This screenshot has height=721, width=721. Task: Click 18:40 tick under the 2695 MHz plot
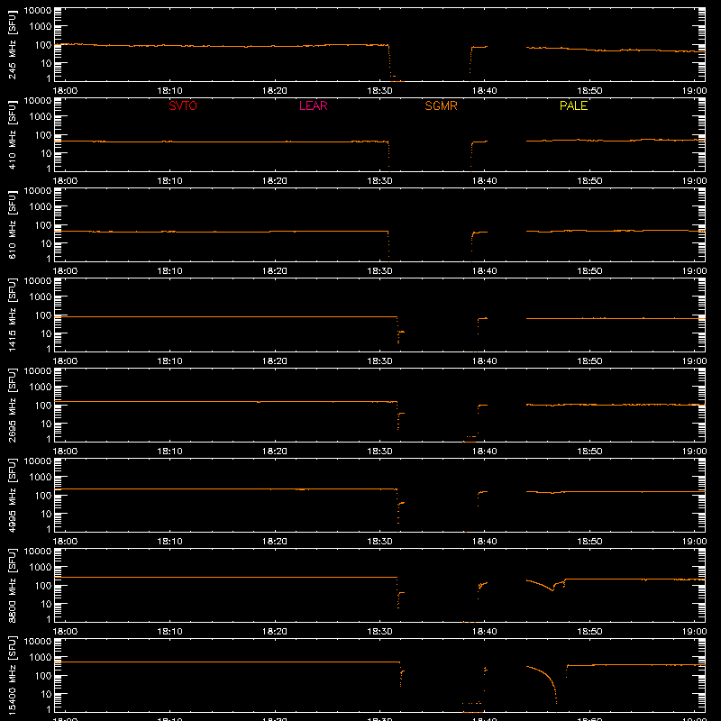pos(485,452)
